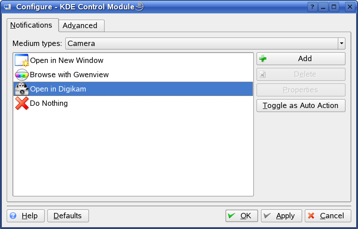The width and height of the screenshot is (358, 229).
Task: Click the Digikam camera icon
Action: 21,89
